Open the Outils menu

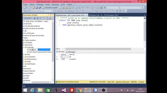(x=63, y=5)
